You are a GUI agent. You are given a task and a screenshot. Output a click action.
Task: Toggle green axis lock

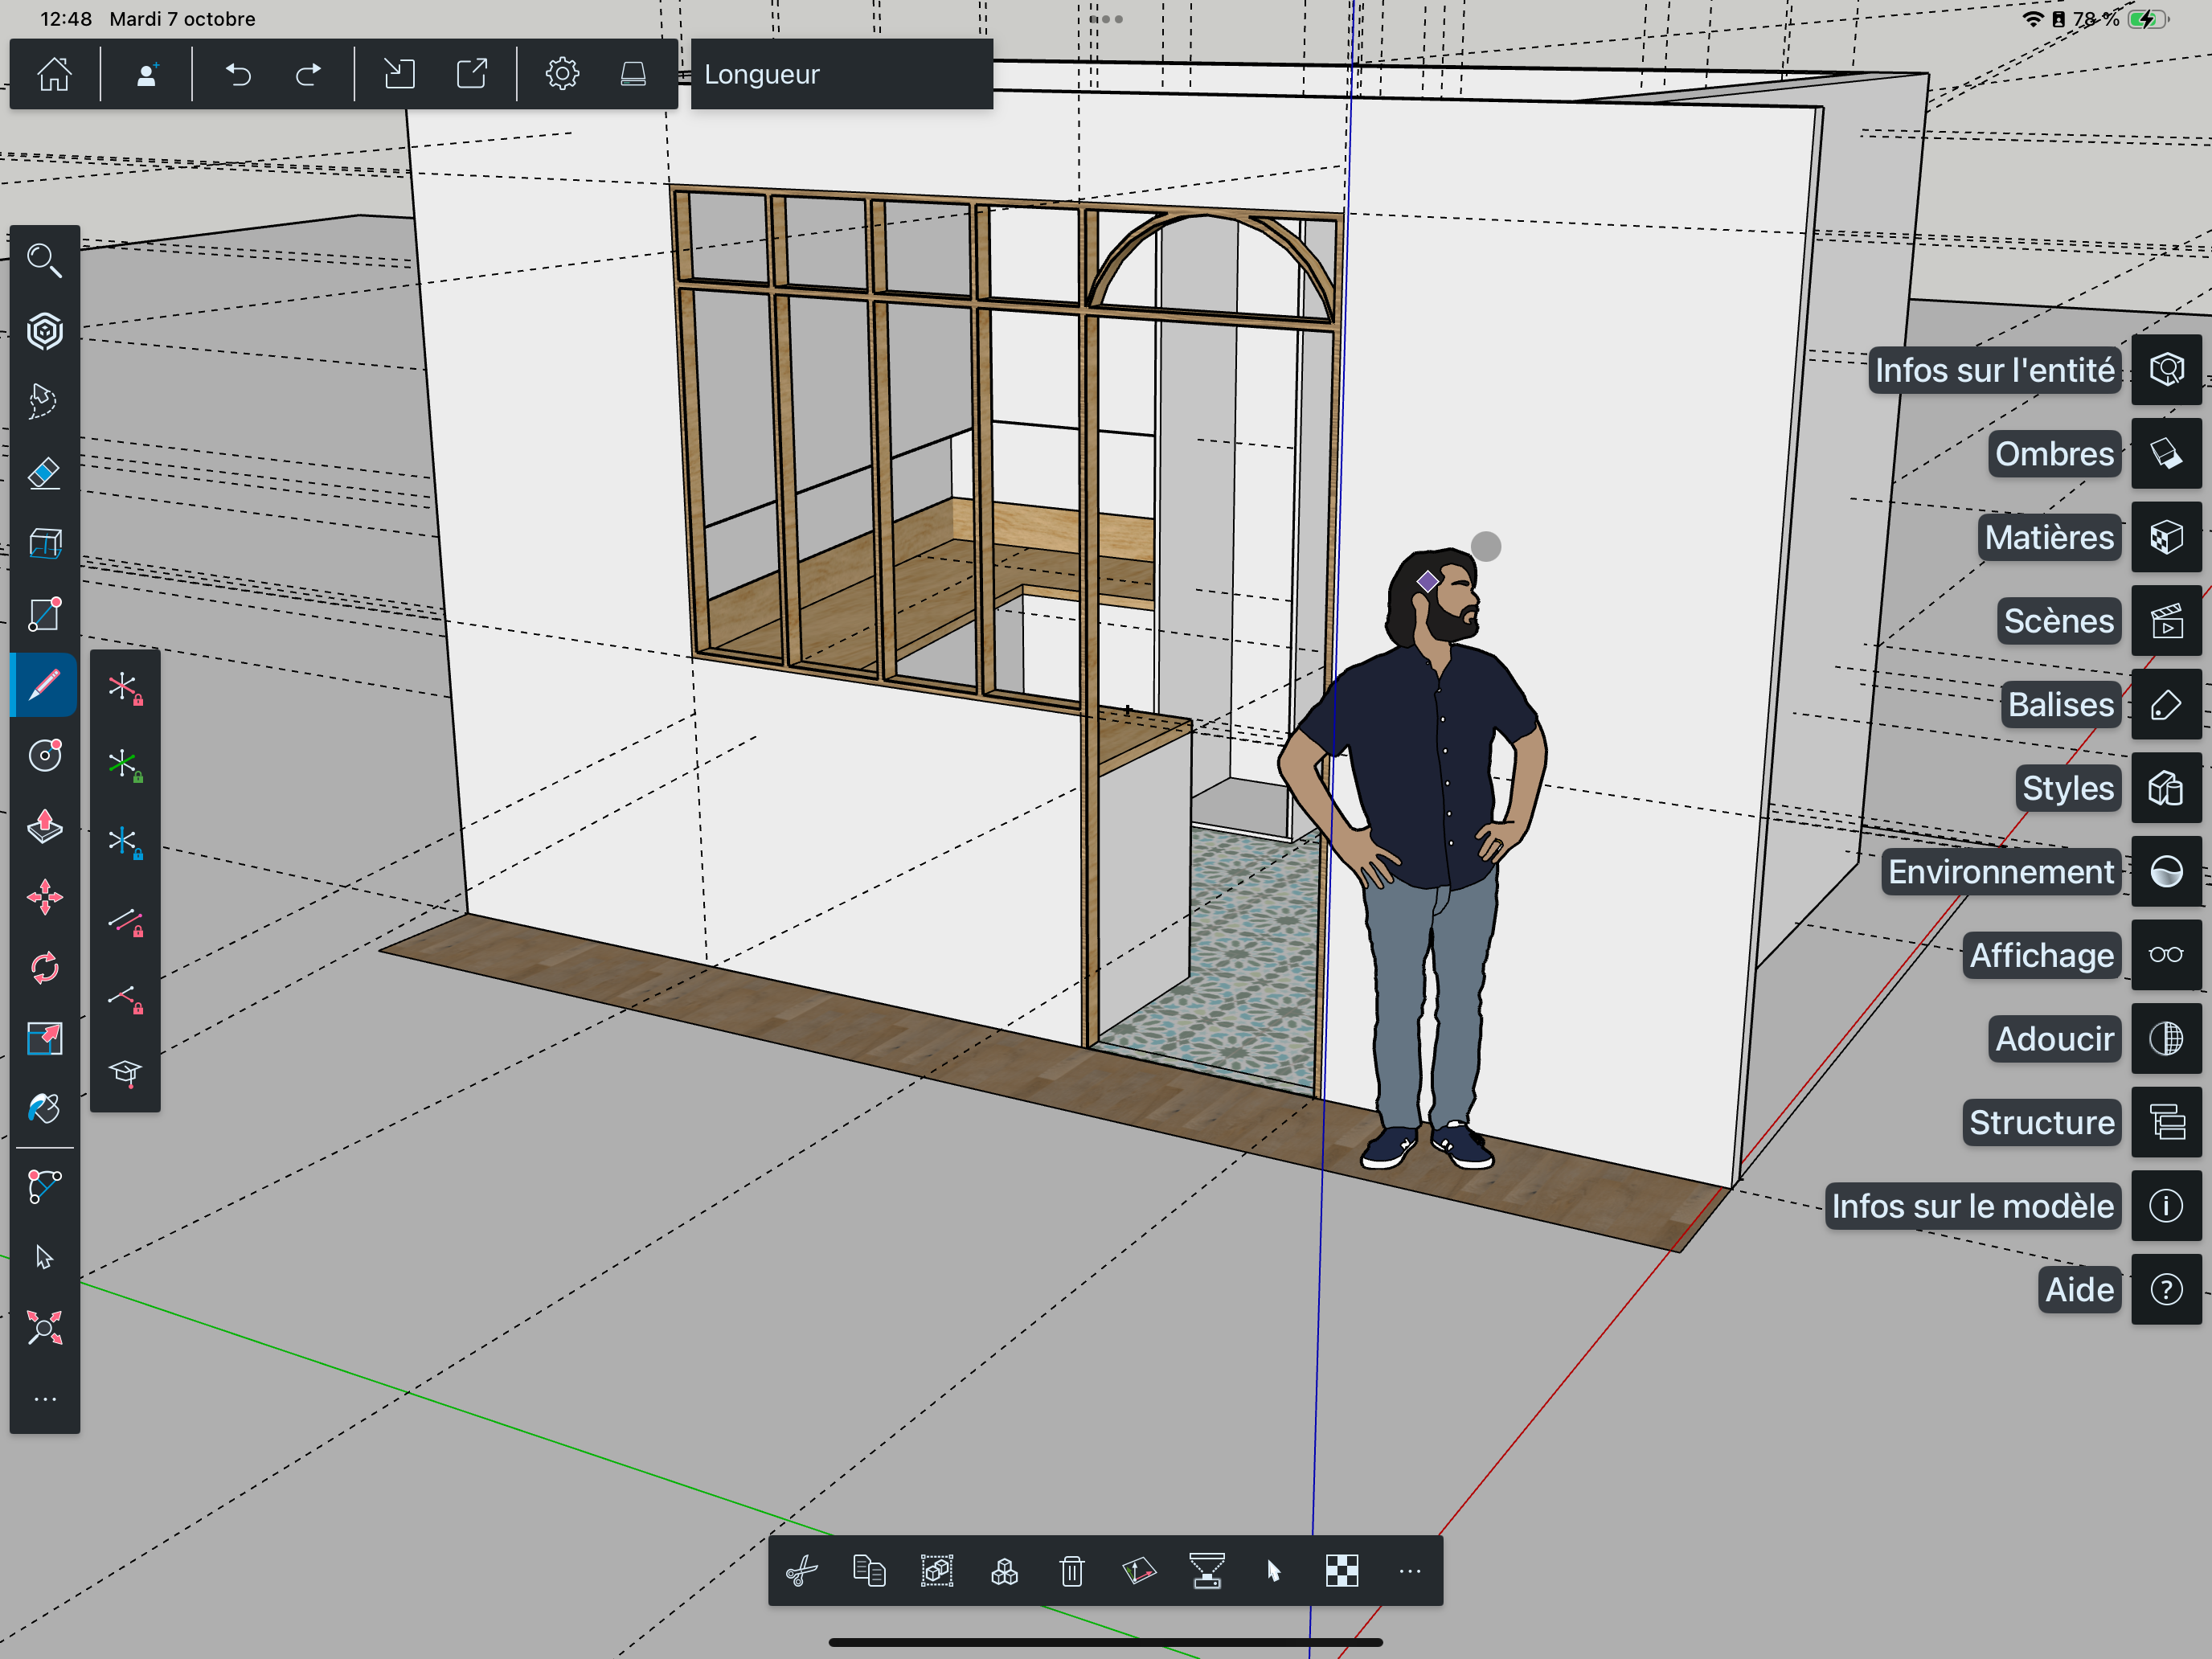(x=125, y=766)
